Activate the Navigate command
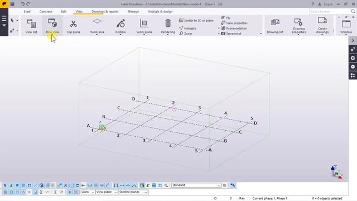This screenshot has width=357, height=201. 187,28
